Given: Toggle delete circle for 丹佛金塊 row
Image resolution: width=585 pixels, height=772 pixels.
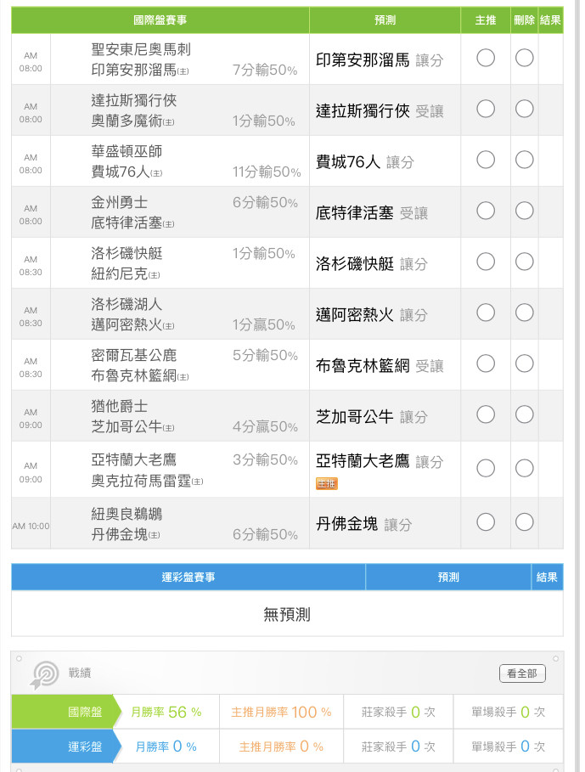Looking at the screenshot, I should pos(525,522).
